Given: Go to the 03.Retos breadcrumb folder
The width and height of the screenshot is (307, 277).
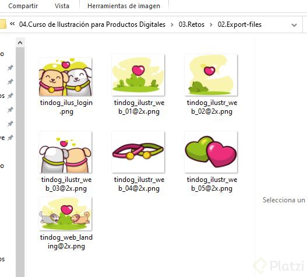Looking at the screenshot, I should 192,24.
